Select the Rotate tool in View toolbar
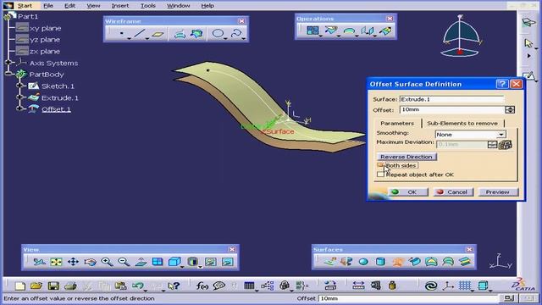The width and height of the screenshot is (542, 305). pos(91,262)
